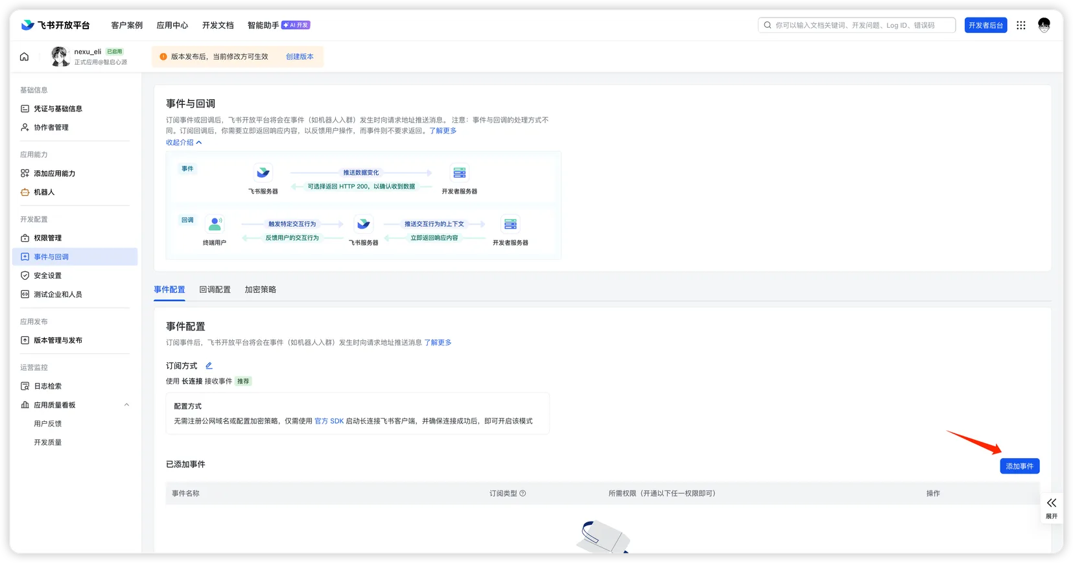Click the help icon next to 订阅类型
Image resolution: width=1073 pixels, height=563 pixels.
coord(523,494)
